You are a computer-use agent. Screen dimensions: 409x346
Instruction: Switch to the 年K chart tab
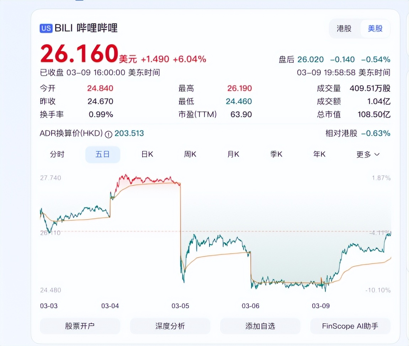tap(319, 154)
